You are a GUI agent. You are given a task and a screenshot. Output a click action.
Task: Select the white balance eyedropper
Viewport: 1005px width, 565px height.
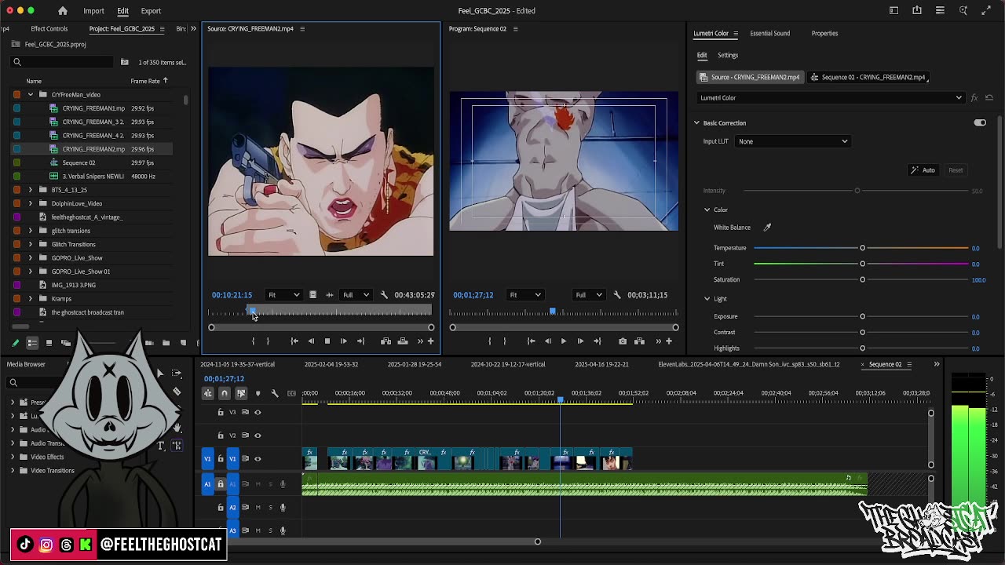(767, 228)
